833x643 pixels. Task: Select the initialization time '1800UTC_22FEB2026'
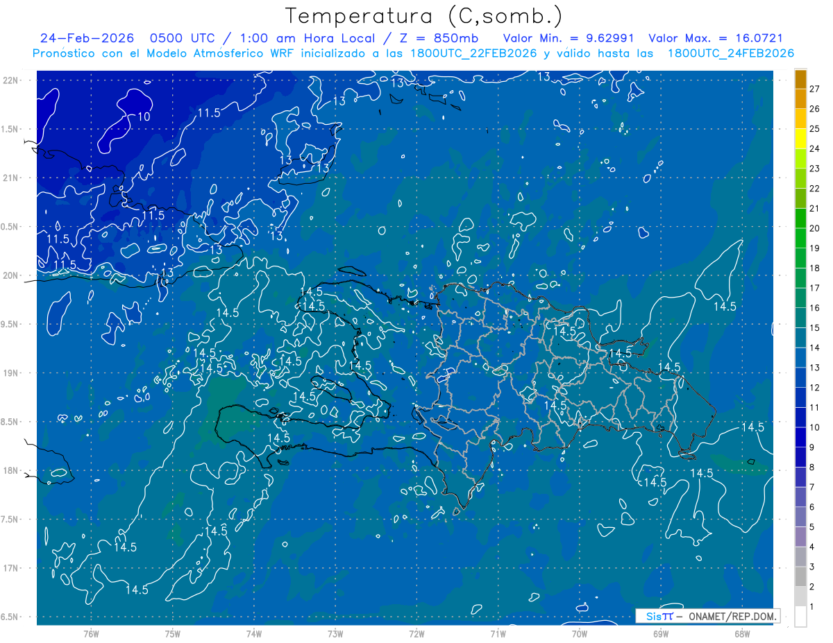473,53
